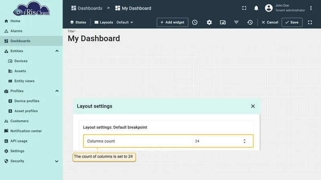This screenshot has width=321, height=180.
Task: Open Alarms in the sidebar
Action: [x=31, y=31]
